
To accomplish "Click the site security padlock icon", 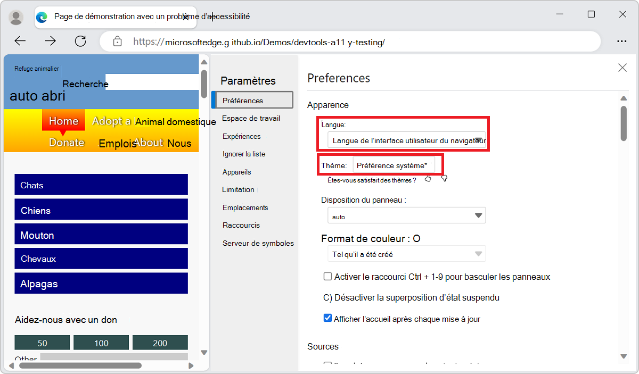I will 117,41.
